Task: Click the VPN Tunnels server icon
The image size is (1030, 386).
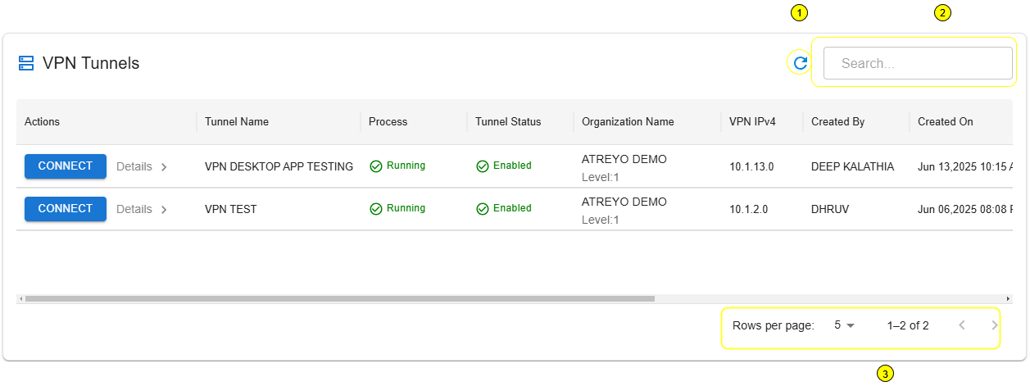Action: [x=26, y=63]
